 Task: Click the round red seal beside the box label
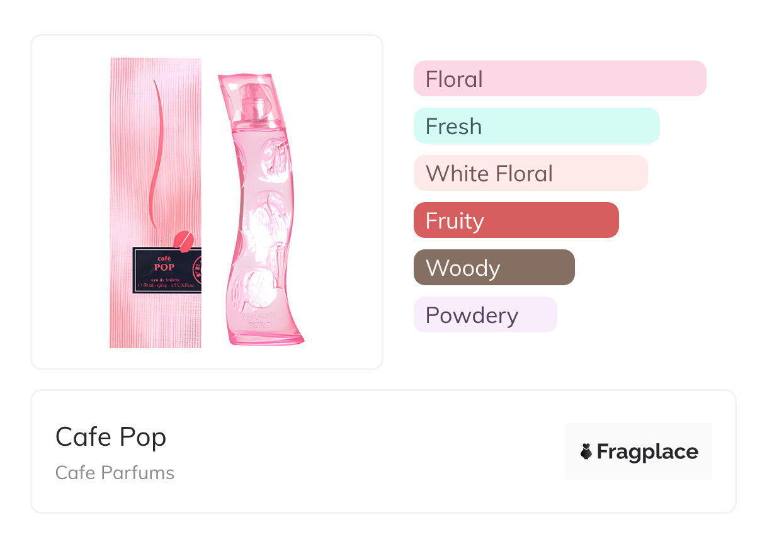[196, 263]
